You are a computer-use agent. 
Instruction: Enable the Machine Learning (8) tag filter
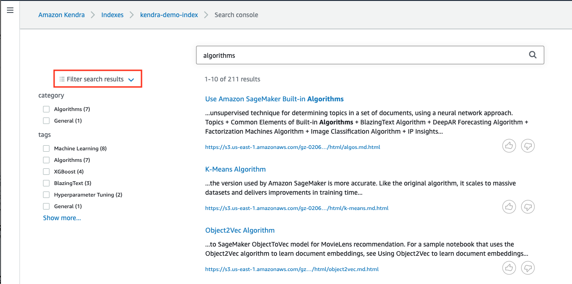46,148
